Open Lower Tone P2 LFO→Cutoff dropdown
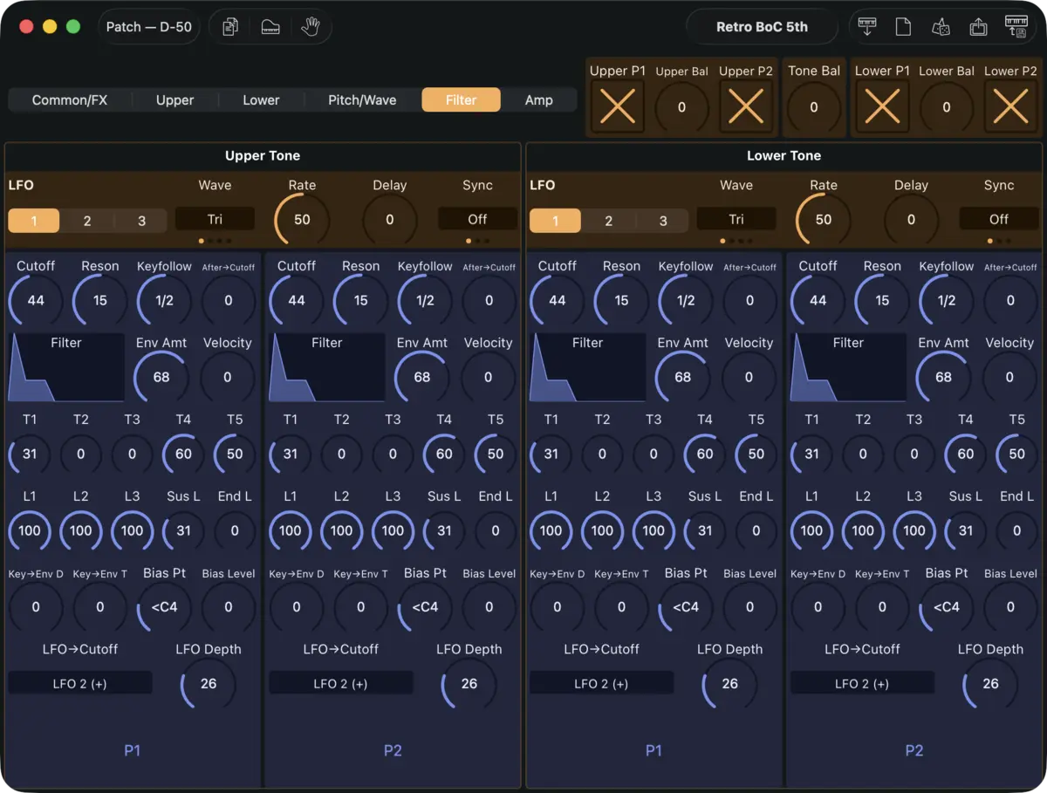1047x793 pixels. pos(862,683)
